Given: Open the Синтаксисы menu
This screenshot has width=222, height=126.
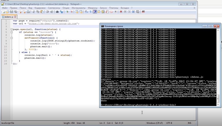Looking at the screenshot, I should pyautogui.click(x=54, y=8).
